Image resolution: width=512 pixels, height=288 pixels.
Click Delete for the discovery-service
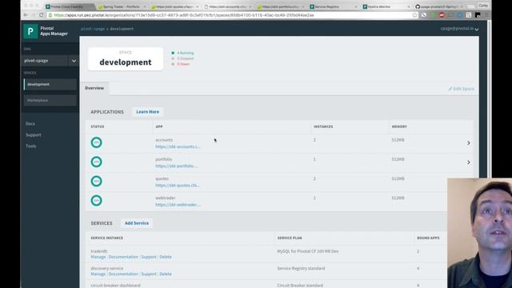point(166,274)
